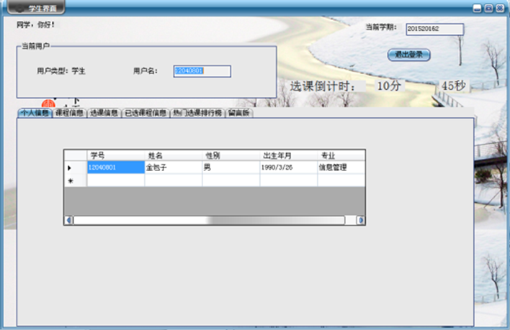Click the current row selector arrow
Screen dimensions: 510x330
pos(76,168)
